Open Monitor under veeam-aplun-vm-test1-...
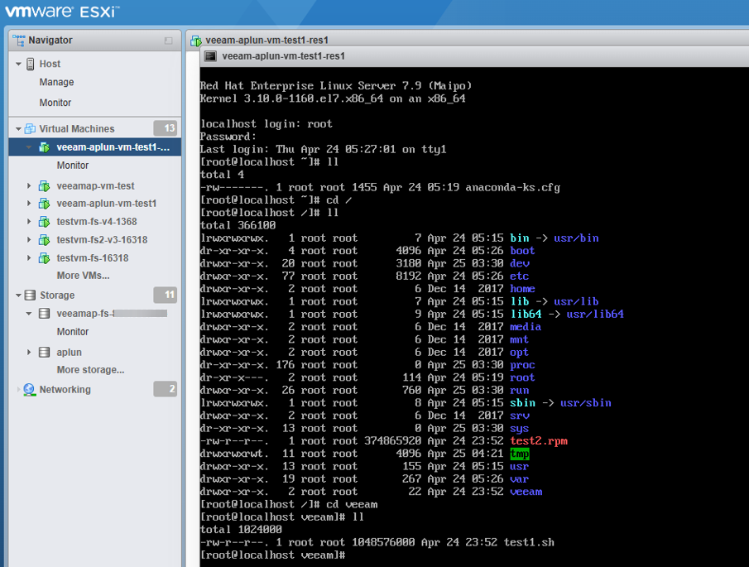Viewport: 749px width, 567px height. (x=73, y=166)
